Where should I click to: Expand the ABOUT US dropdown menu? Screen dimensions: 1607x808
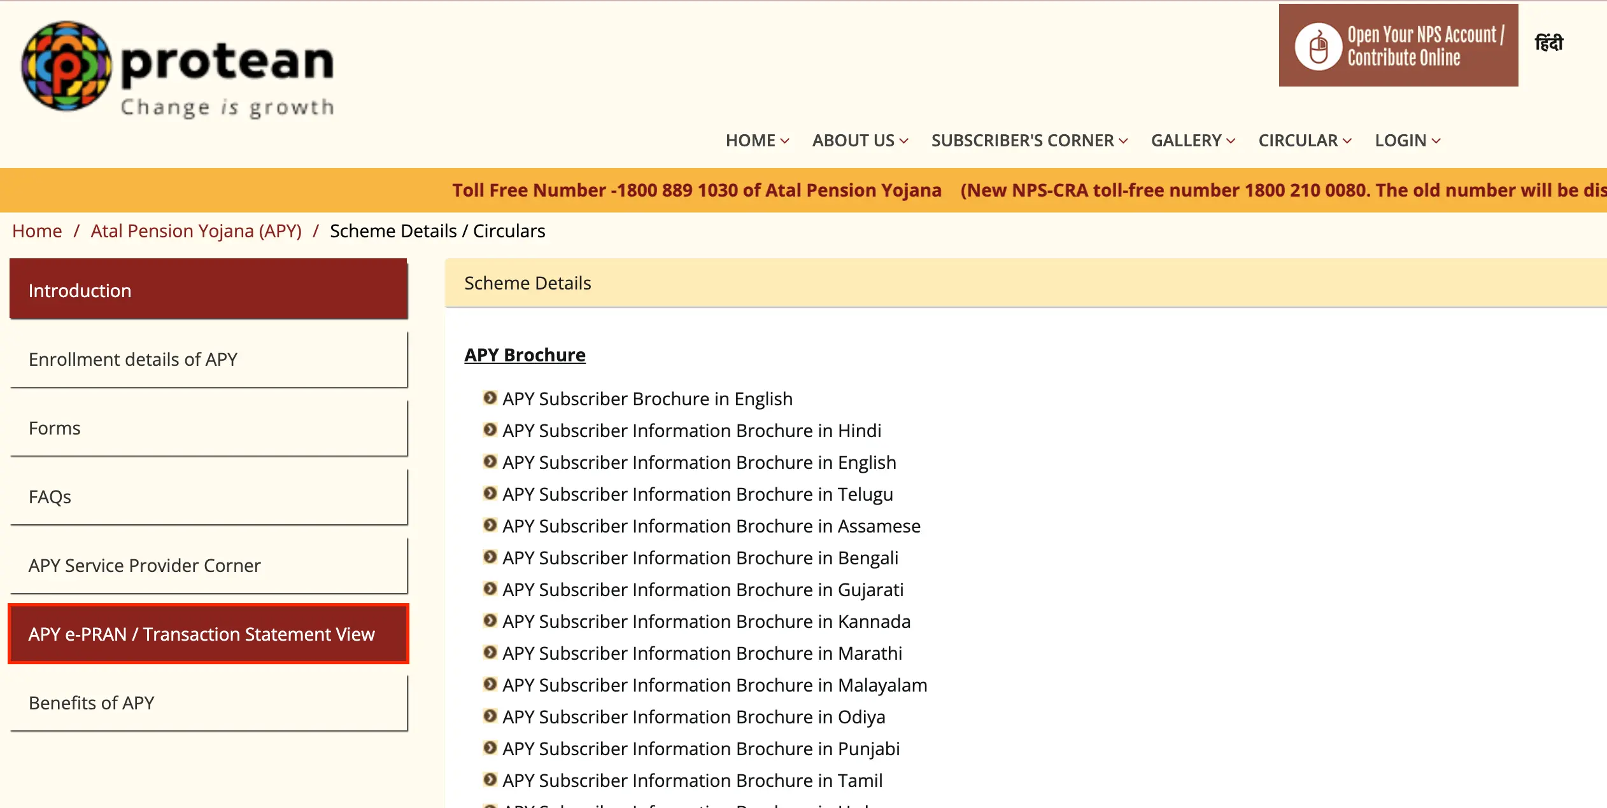[x=860, y=141]
